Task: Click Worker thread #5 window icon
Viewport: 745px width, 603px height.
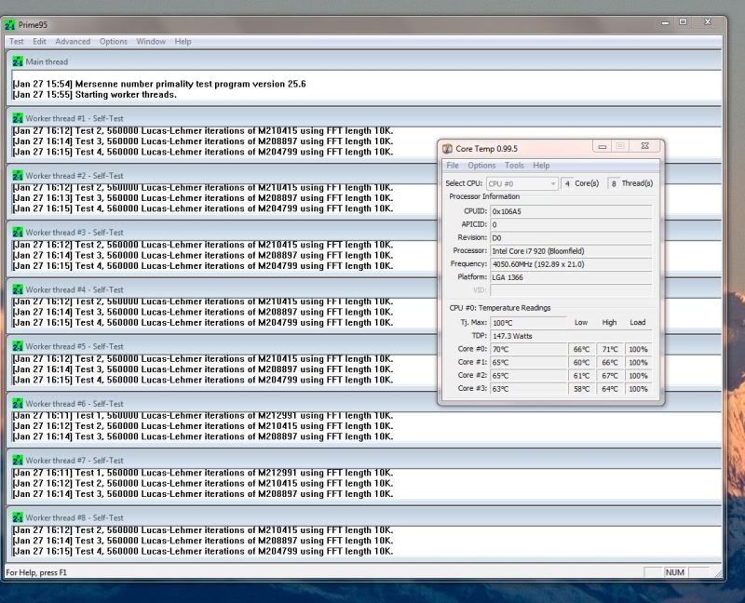Action: [x=18, y=346]
